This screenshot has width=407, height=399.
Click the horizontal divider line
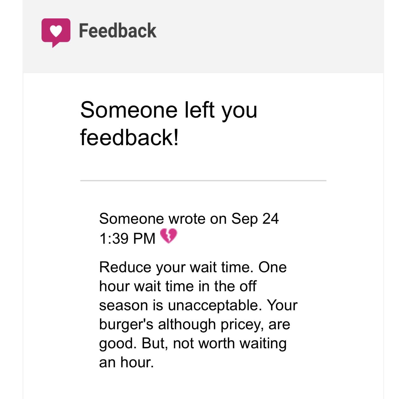coord(203,181)
